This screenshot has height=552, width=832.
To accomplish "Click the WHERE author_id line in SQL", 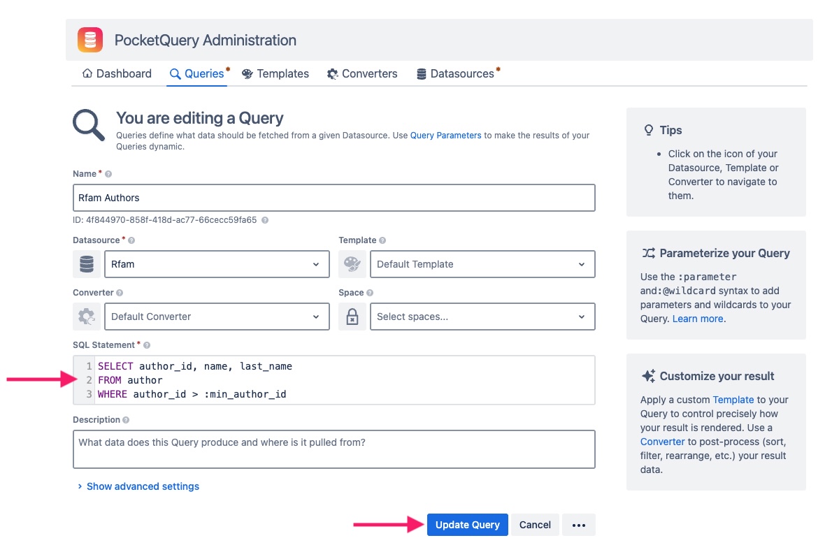I will pyautogui.click(x=192, y=395).
